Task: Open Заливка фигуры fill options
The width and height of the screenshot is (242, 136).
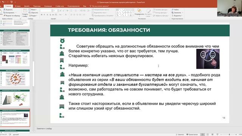Action: tap(160, 9)
